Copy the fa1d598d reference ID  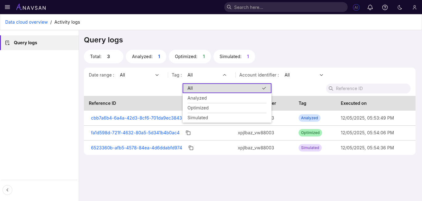188,133
